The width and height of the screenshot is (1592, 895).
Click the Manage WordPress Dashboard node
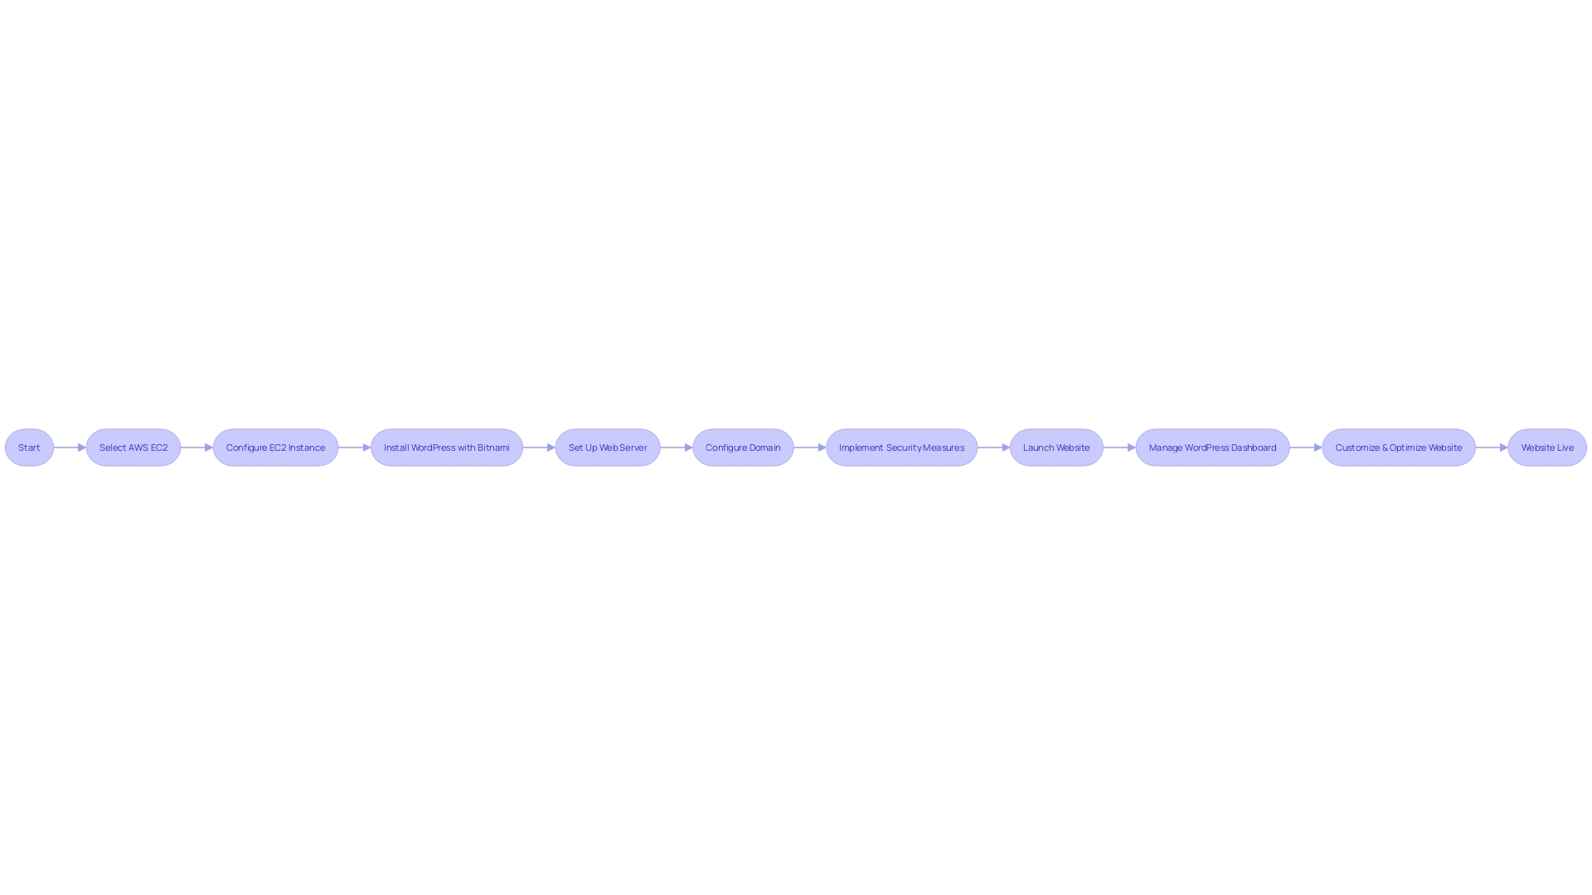click(1211, 447)
